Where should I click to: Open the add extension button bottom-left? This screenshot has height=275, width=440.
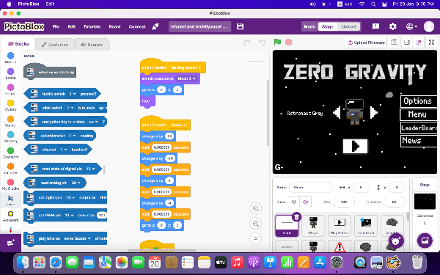(x=10, y=243)
